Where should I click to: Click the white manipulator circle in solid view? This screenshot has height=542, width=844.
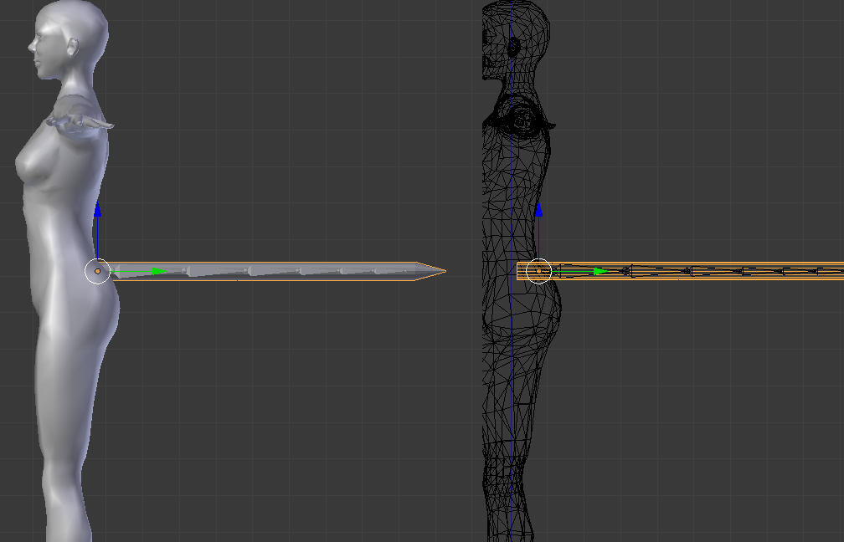click(x=97, y=271)
